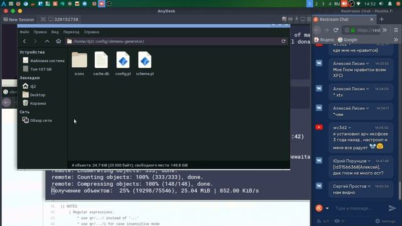Open notifications bell in tray
Screen dimensions: 402x226
coord(389,4)
